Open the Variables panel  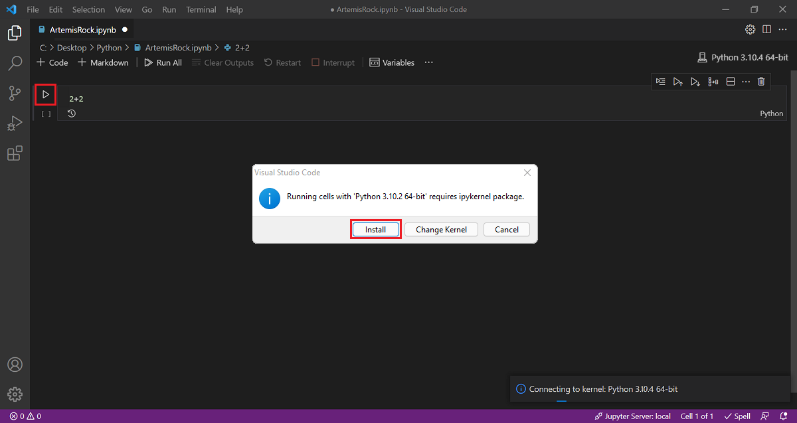392,62
